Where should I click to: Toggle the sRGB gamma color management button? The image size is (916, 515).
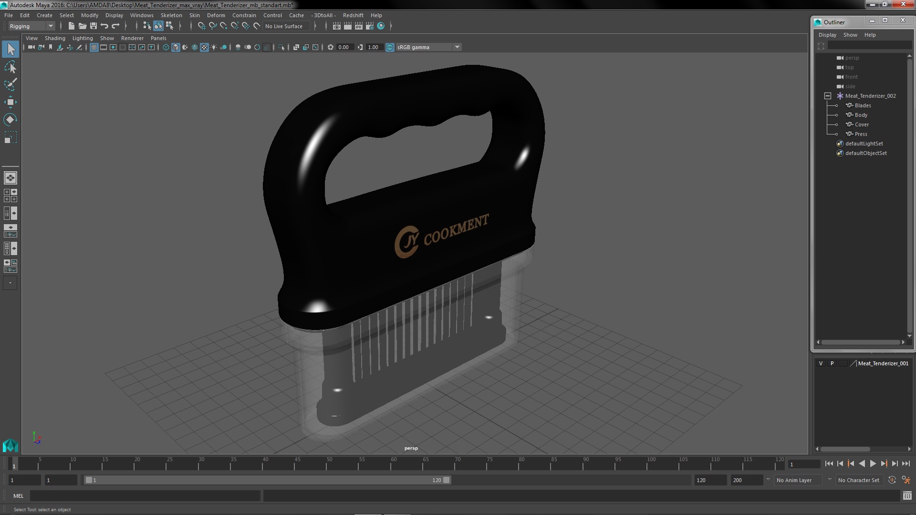click(390, 47)
